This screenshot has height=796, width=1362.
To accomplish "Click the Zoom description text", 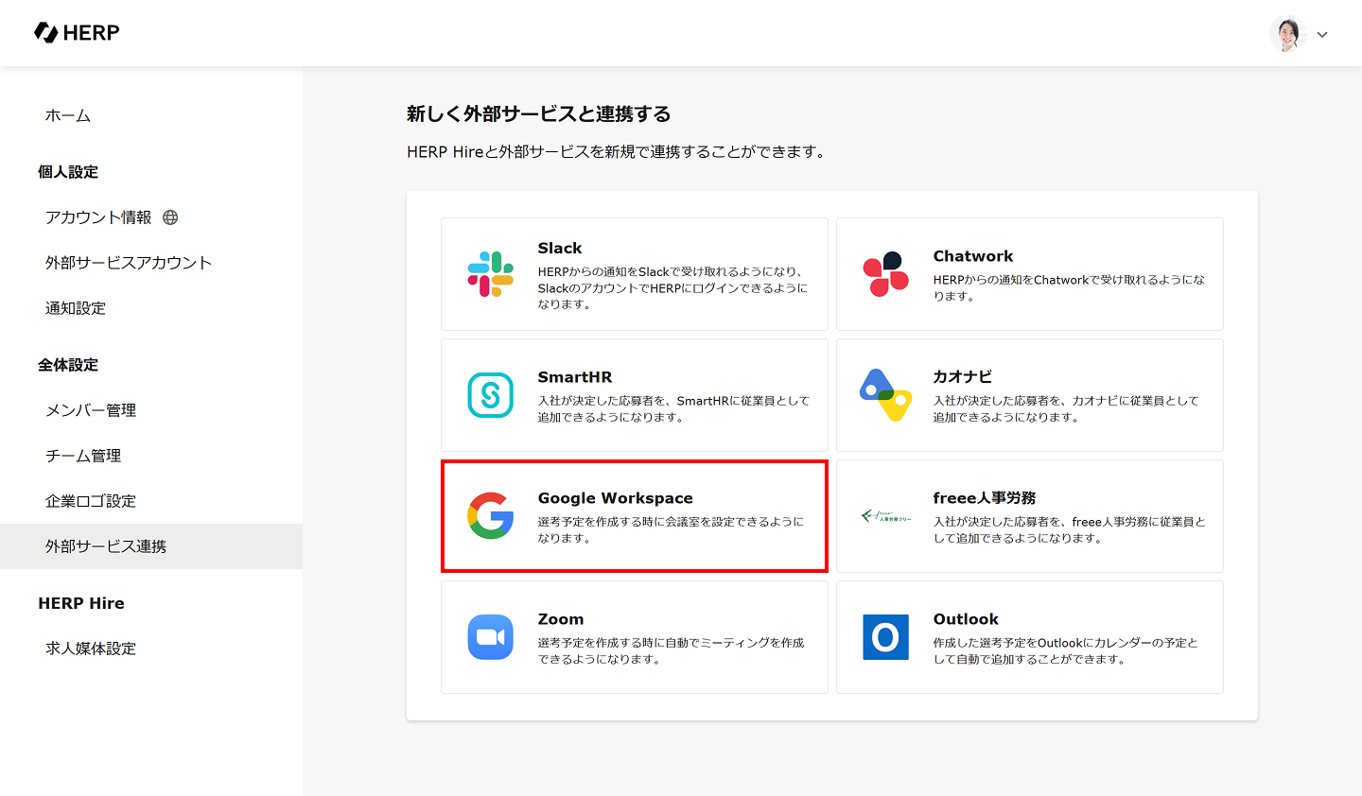I will pyautogui.click(x=672, y=651).
